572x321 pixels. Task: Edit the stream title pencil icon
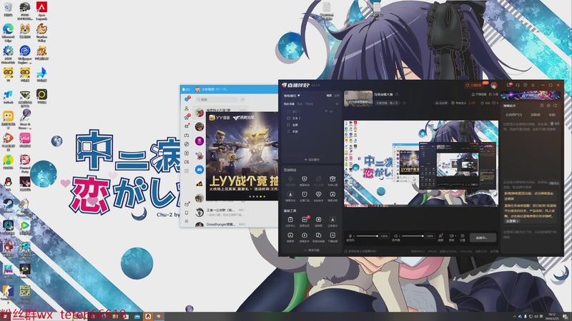397,94
